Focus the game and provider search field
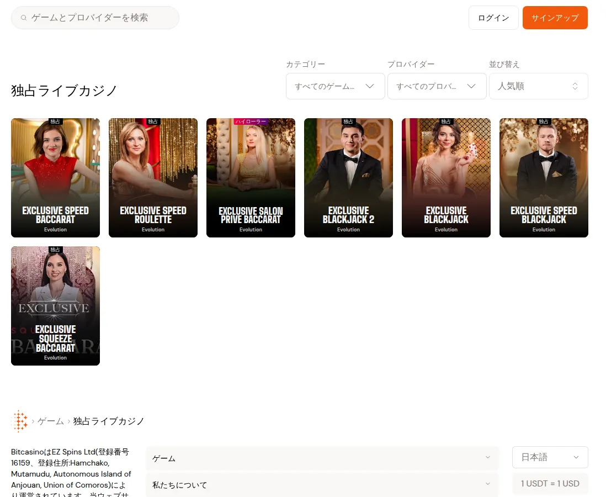Image resolution: width=606 pixels, height=497 pixels. coord(95,18)
